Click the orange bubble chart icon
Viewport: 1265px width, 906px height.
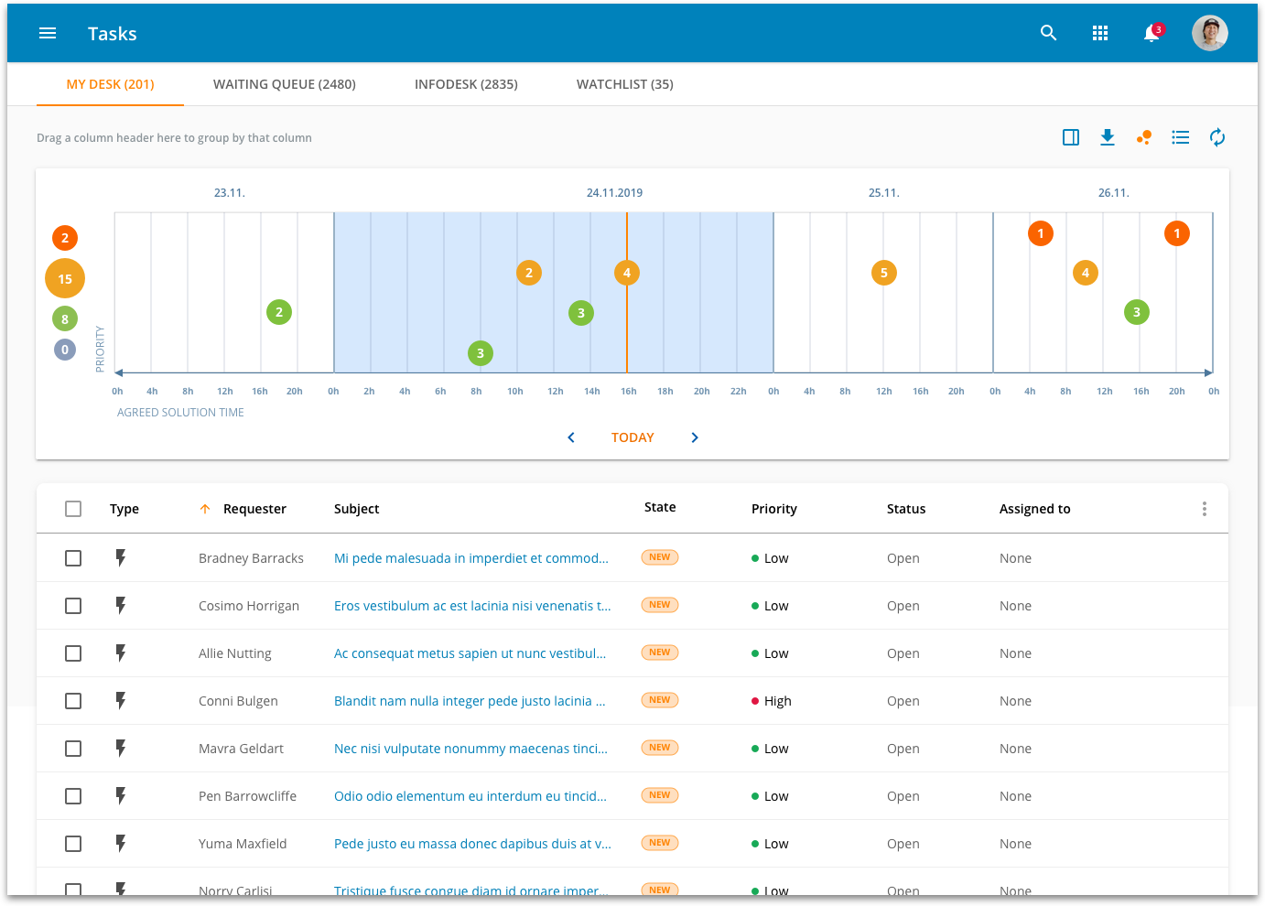(x=1144, y=137)
